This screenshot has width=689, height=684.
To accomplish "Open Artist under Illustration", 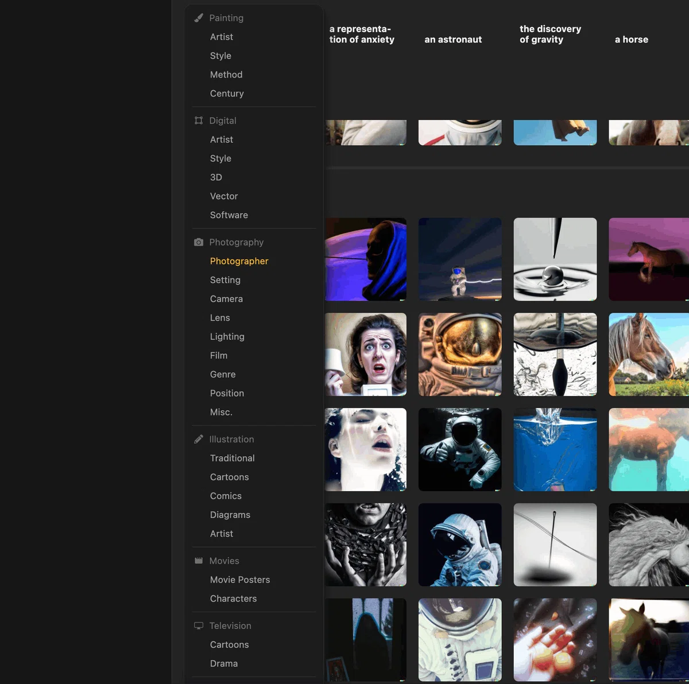I will (222, 534).
